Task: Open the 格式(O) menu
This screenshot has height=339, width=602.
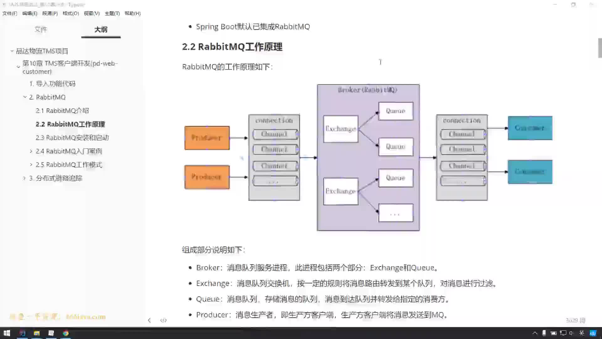Action: point(71,13)
